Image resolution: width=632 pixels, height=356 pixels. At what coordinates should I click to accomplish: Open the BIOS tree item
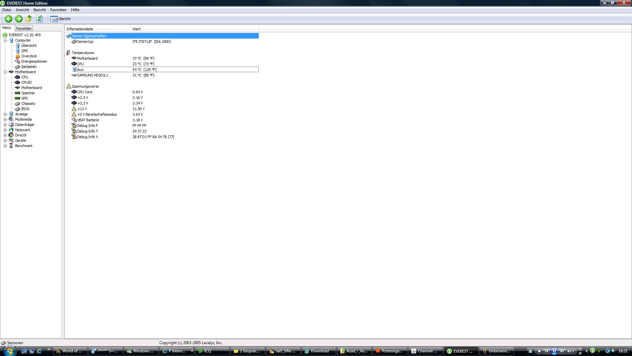25,109
